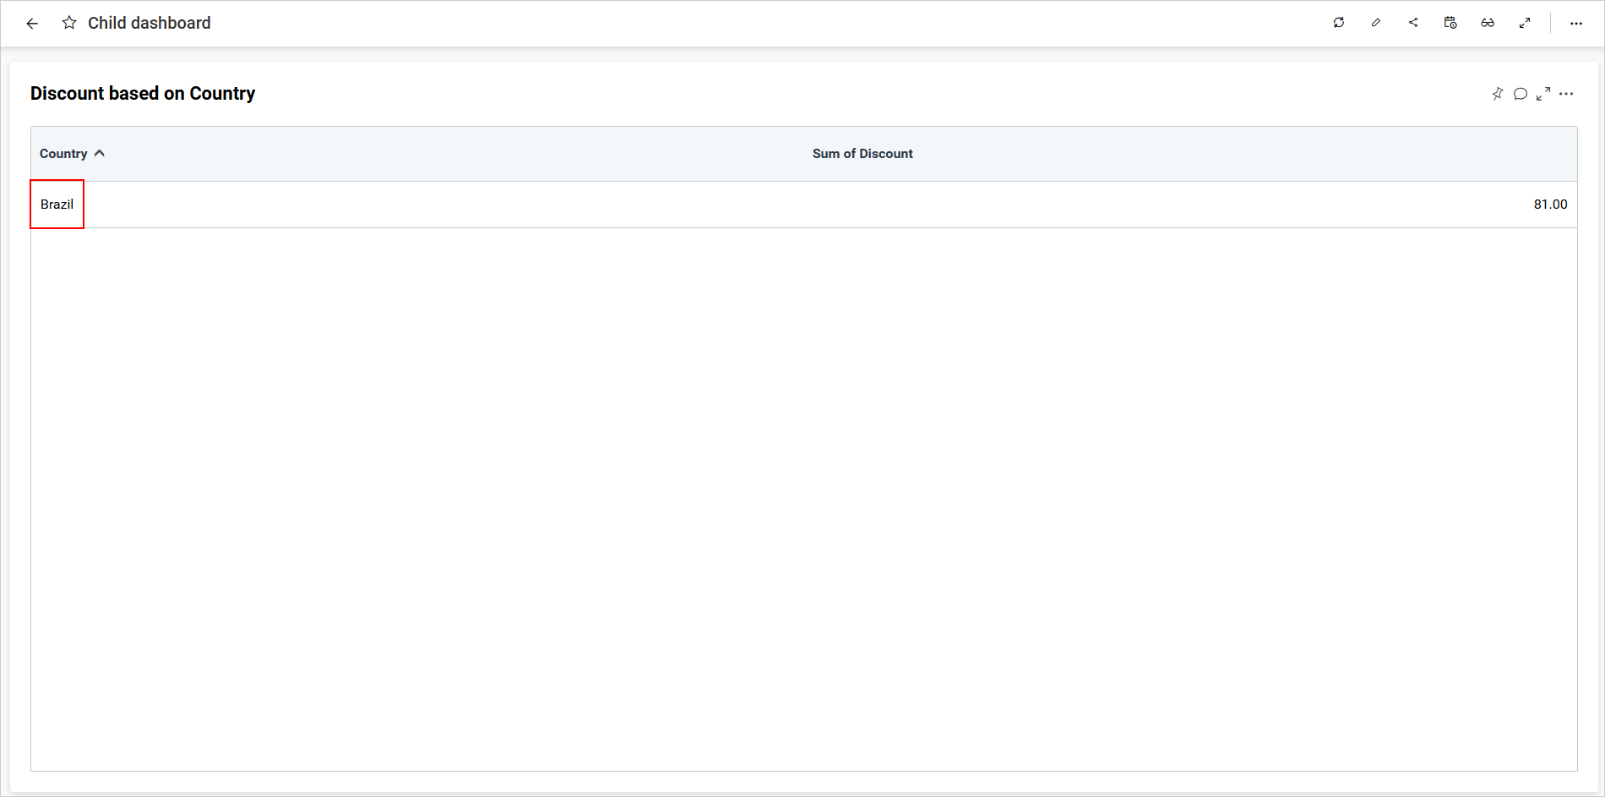Open the widget more options menu

tap(1568, 94)
